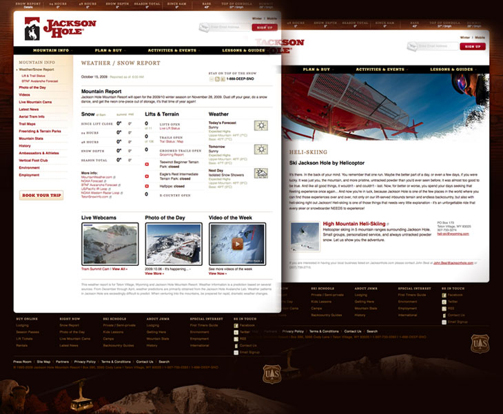Click the Jackson Hole logo on the front page
503x414 pixels.
point(61,28)
